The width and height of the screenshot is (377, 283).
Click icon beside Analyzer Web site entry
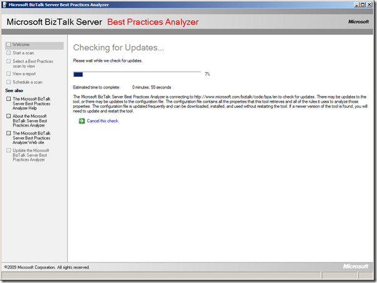tap(9, 133)
